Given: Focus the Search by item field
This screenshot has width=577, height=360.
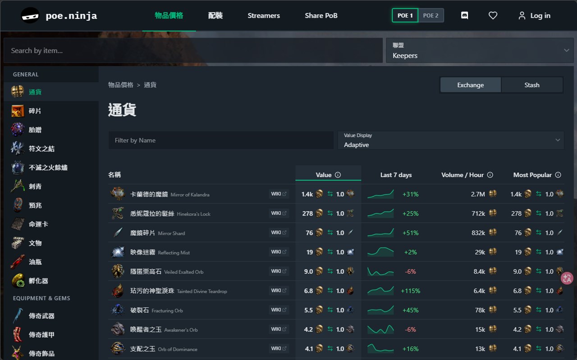Looking at the screenshot, I should pos(193,50).
